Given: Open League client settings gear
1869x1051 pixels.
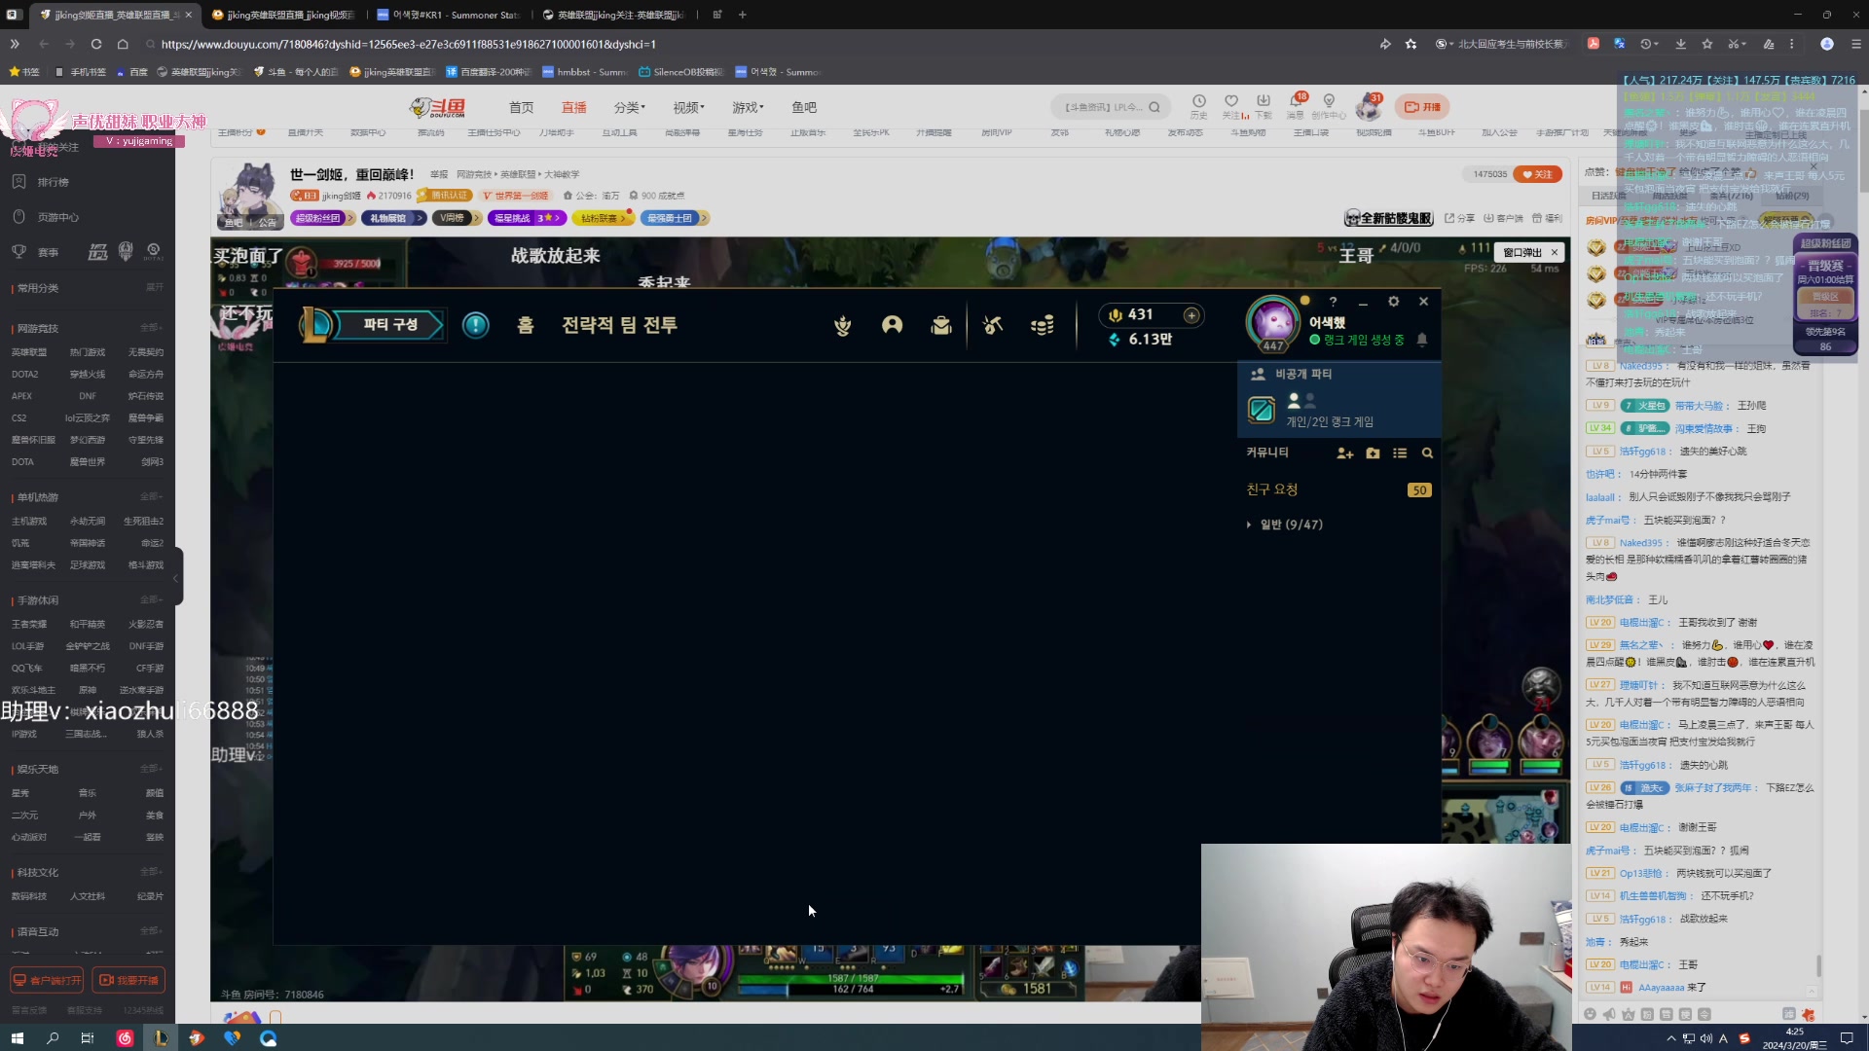Looking at the screenshot, I should [1393, 302].
